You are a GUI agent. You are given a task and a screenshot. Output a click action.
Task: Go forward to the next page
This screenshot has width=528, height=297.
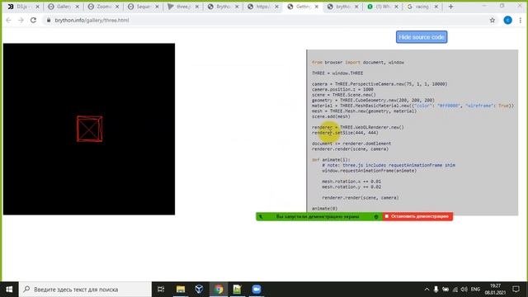pos(21,20)
